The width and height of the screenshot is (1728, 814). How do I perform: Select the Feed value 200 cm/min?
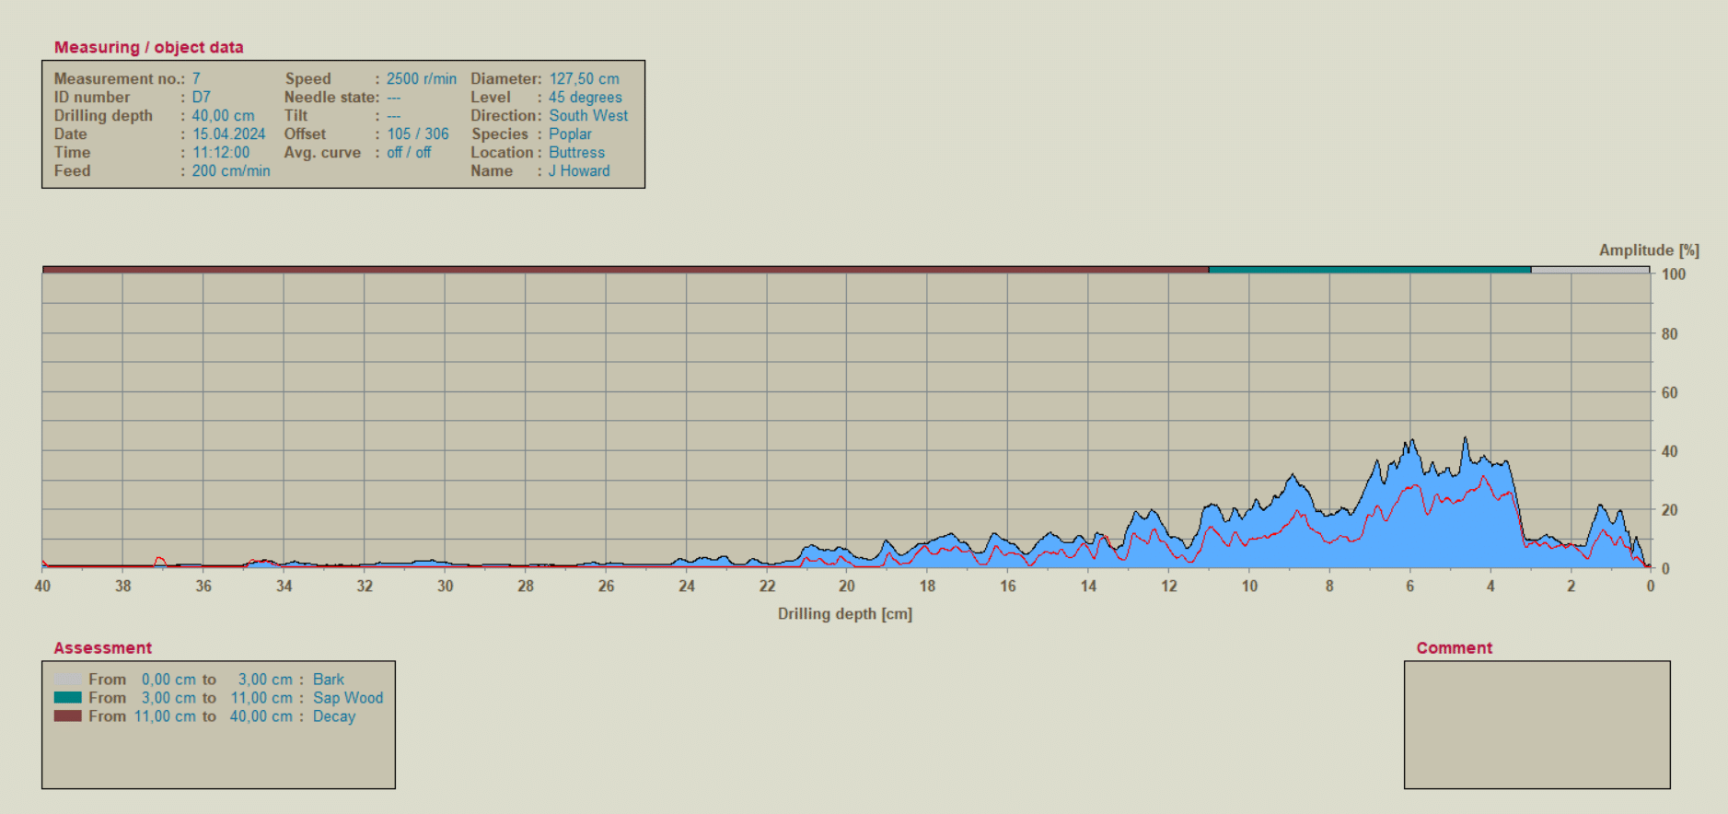pyautogui.click(x=230, y=171)
